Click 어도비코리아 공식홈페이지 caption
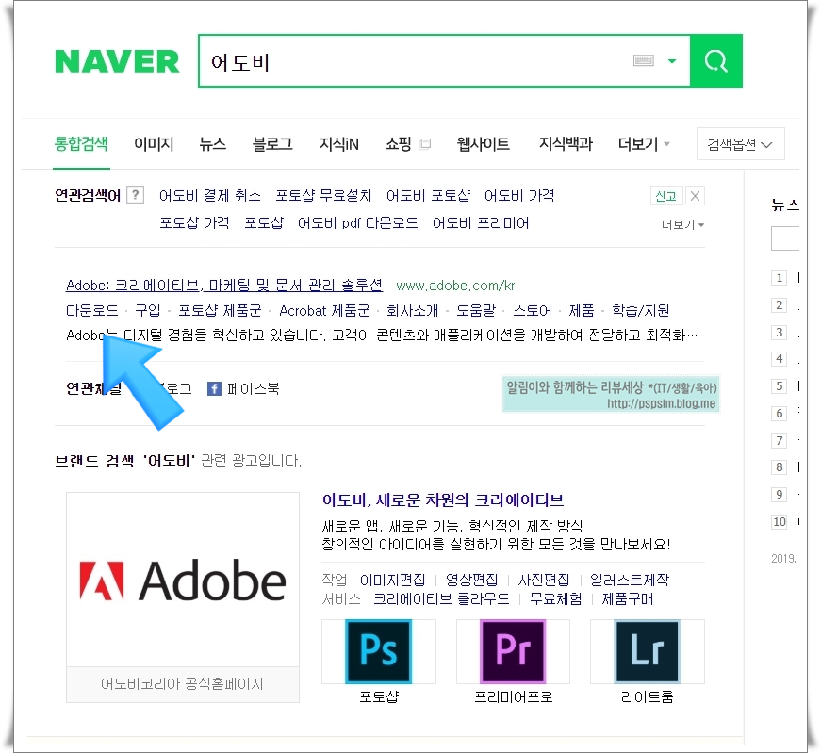821x753 pixels. coord(182,684)
